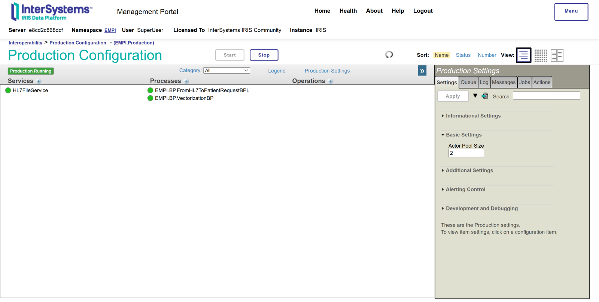Image resolution: width=599 pixels, height=302 pixels.
Task: Collapse settings panel with double-arrow icon
Action: [422, 71]
